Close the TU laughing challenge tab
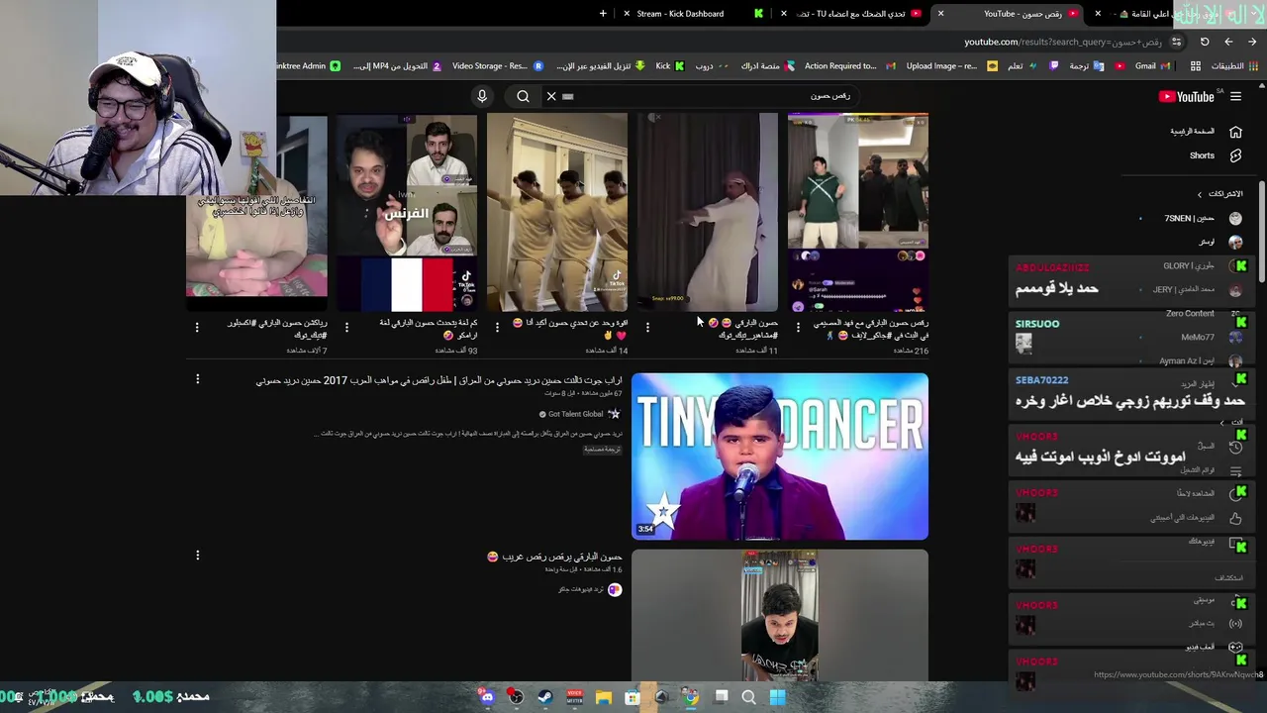This screenshot has width=1267, height=713. 784,13
